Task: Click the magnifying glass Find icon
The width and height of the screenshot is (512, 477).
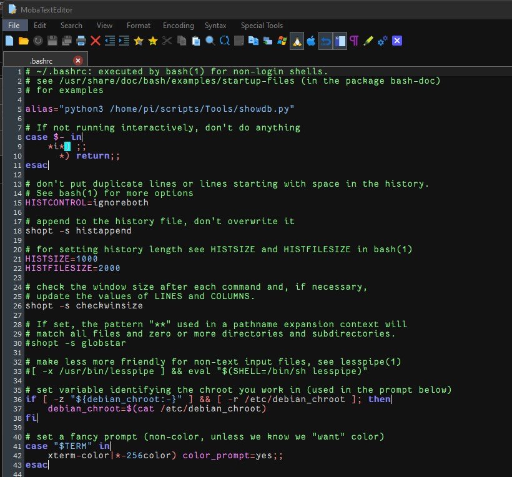Action: [210, 41]
